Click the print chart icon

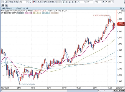click(x=6, y=2)
